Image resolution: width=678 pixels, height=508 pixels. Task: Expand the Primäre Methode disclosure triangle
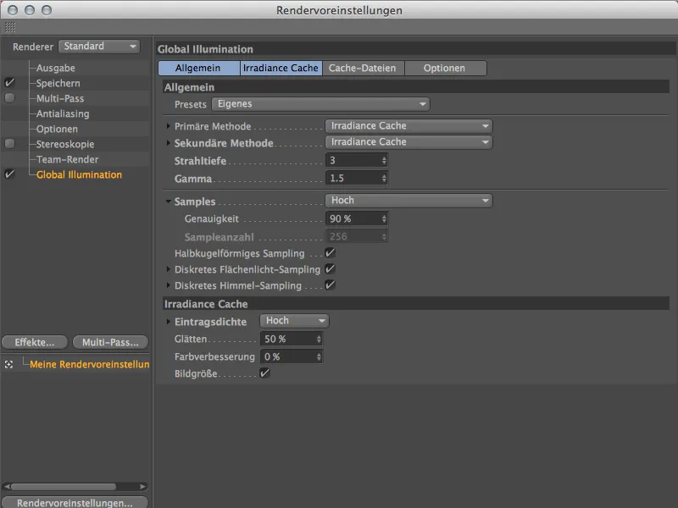point(168,126)
